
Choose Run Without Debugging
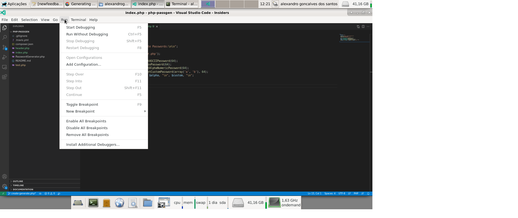(104, 34)
